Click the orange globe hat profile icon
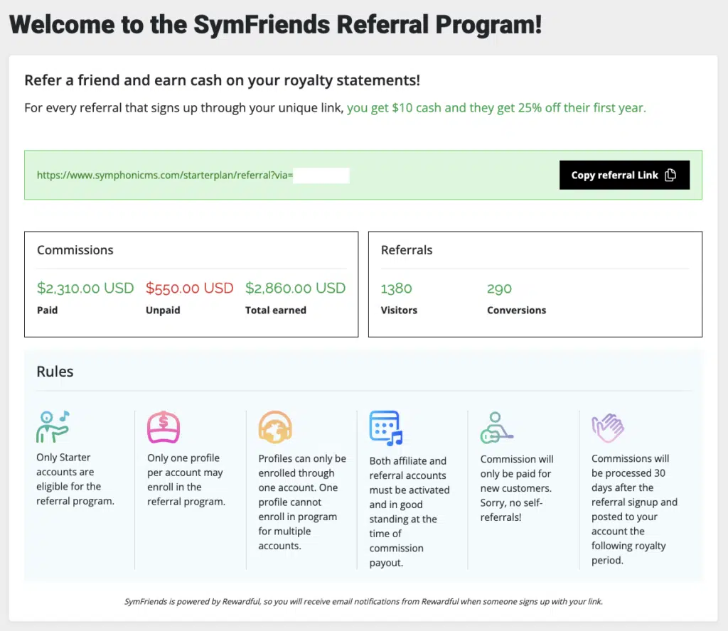The image size is (728, 631). click(276, 426)
